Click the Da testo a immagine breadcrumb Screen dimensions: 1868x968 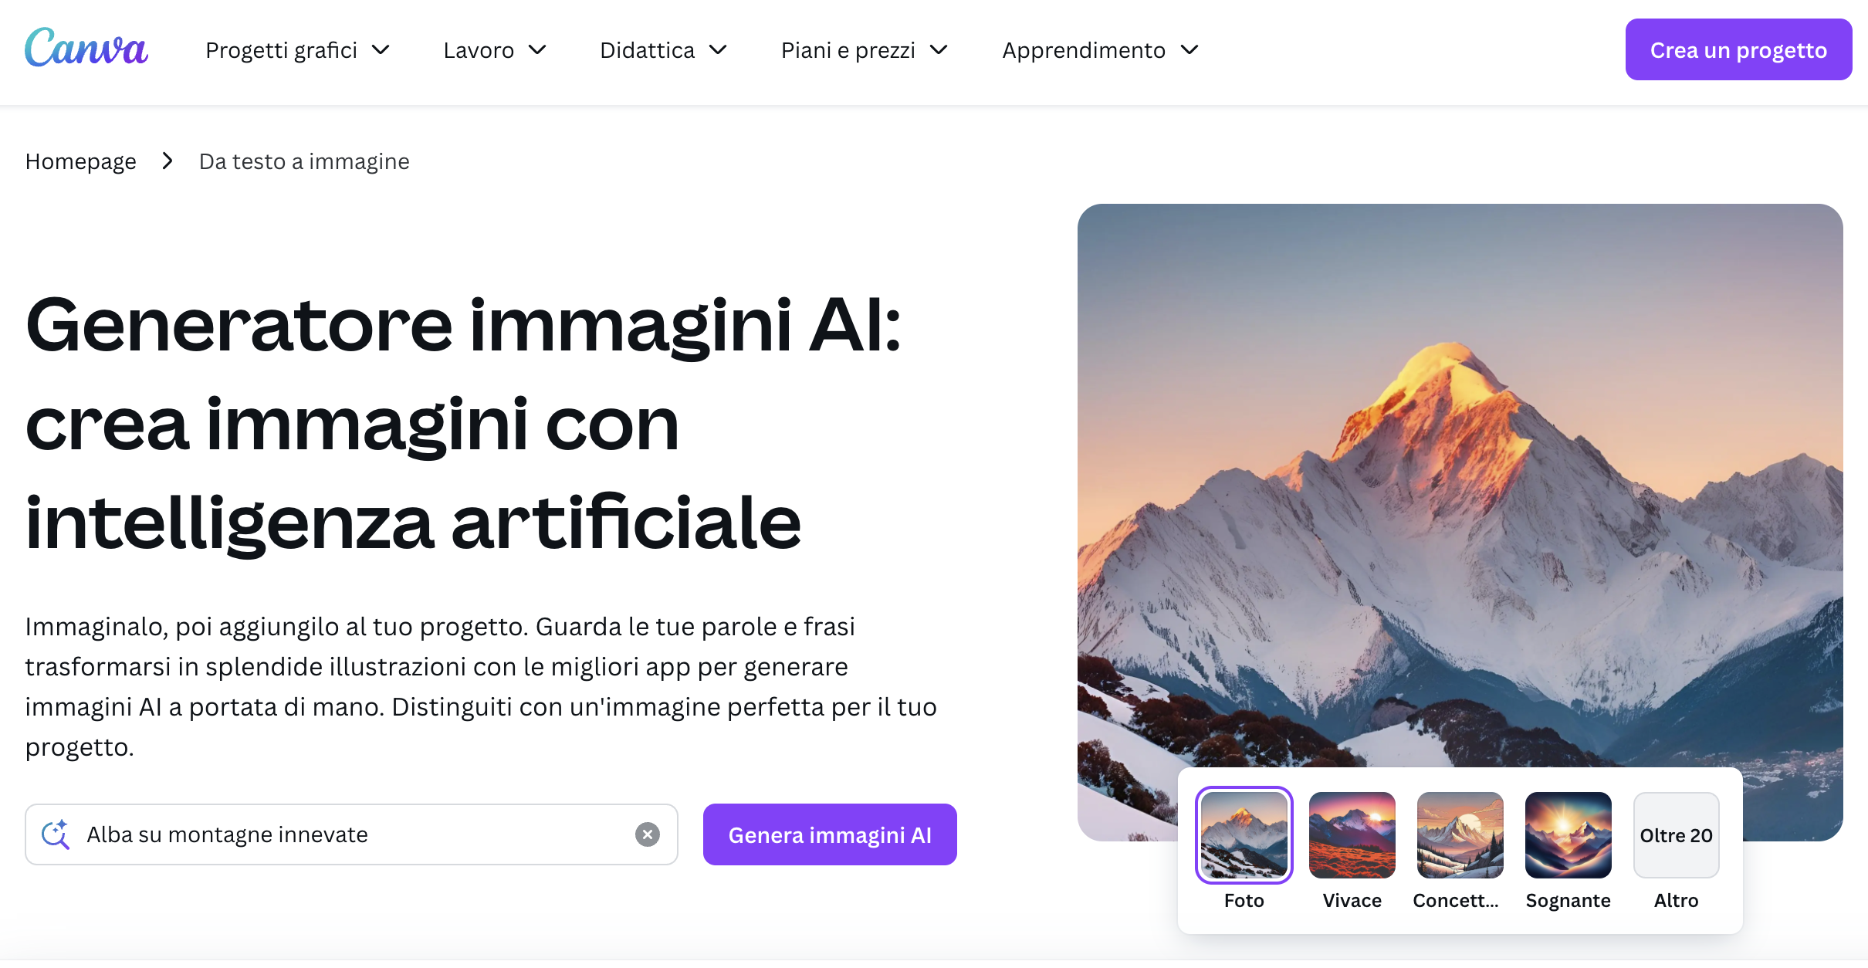pos(304,161)
